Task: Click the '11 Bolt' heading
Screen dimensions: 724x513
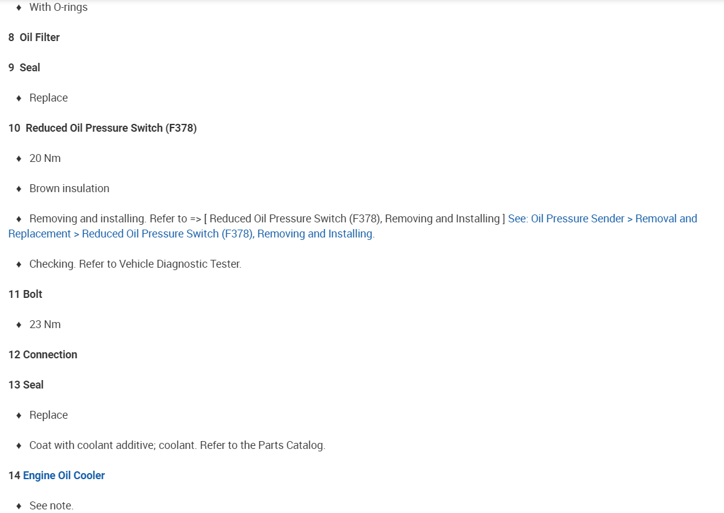Action: tap(25, 294)
